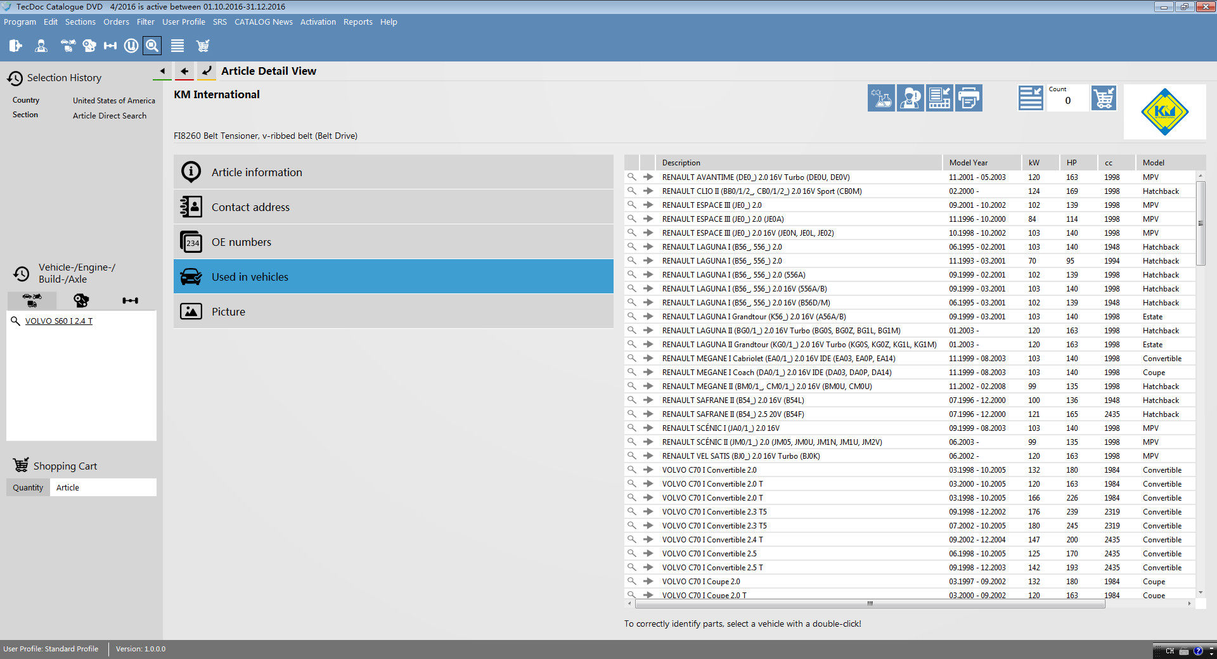Open the Program menu
This screenshot has width=1217, height=659.
pos(20,22)
